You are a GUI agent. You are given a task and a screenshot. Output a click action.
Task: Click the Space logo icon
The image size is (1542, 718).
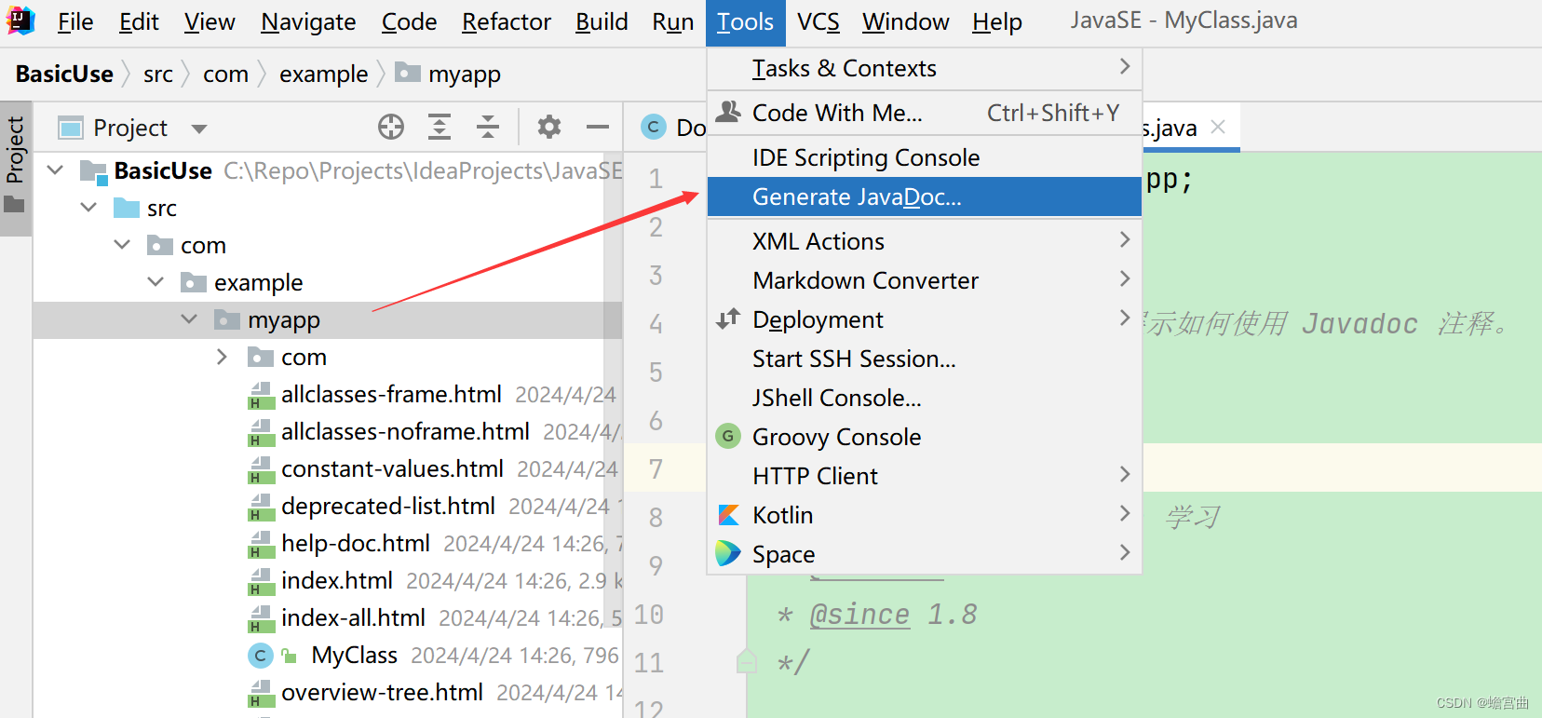coord(728,554)
